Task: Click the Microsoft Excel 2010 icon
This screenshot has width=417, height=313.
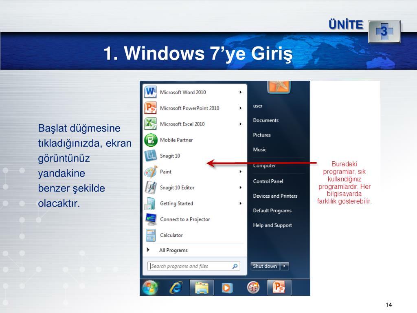Action: [150, 124]
